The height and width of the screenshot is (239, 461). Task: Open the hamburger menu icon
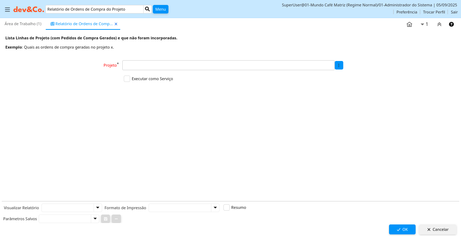7,10
